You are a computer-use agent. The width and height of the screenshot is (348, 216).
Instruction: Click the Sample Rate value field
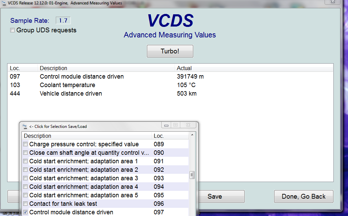[63, 20]
